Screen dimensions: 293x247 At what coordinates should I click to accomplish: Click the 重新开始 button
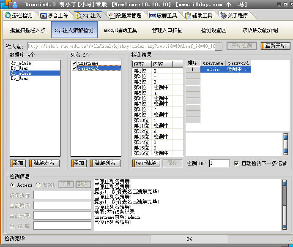(276, 46)
